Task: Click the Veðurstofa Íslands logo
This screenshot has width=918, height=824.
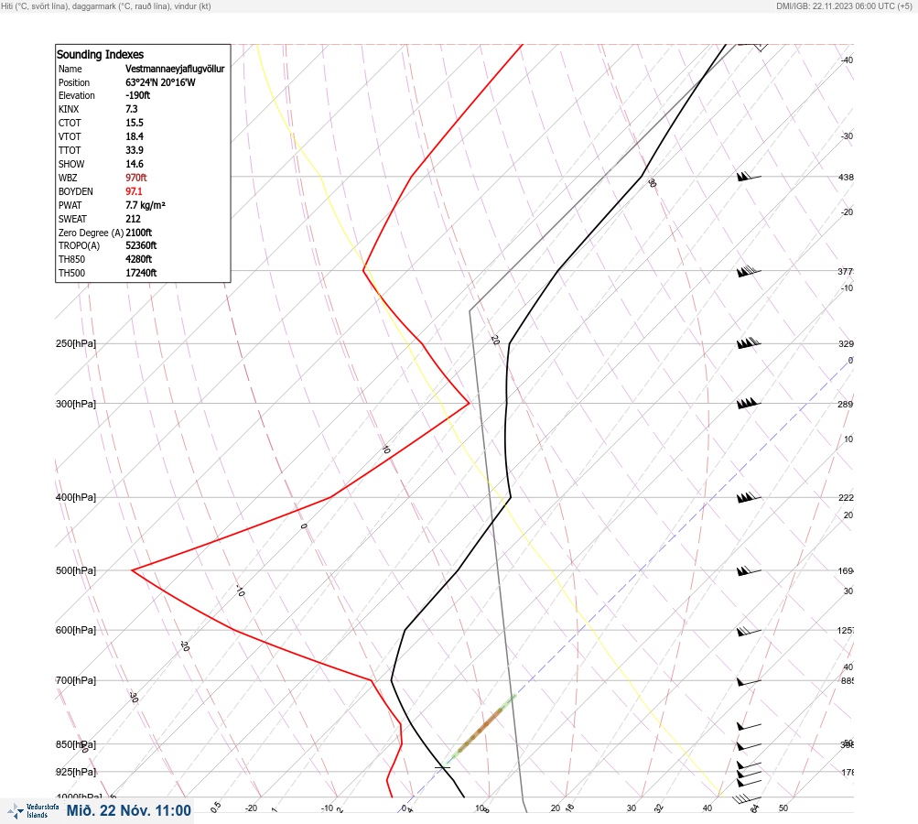Action: 33,810
